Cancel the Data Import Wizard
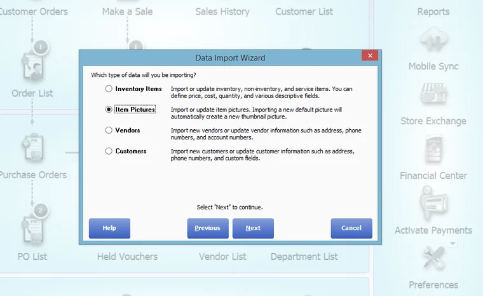483x296 pixels. point(351,229)
